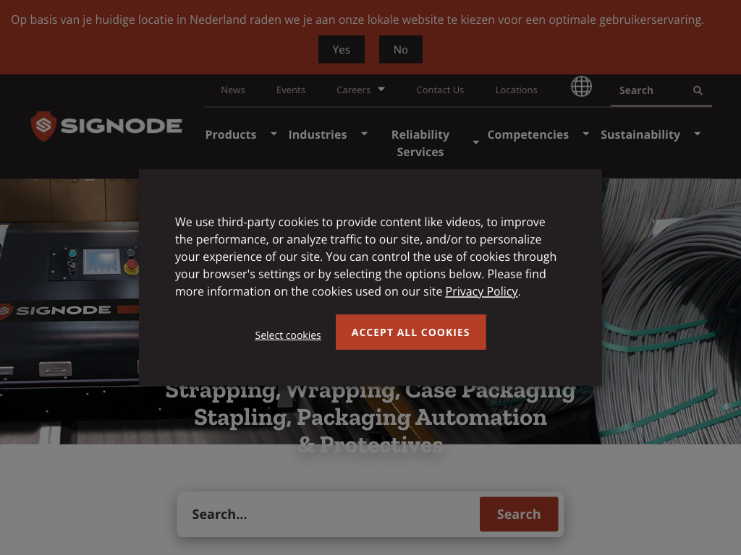Viewport: 741px width, 555px height.
Task: Click the globe language selector icon
Action: 581,87
